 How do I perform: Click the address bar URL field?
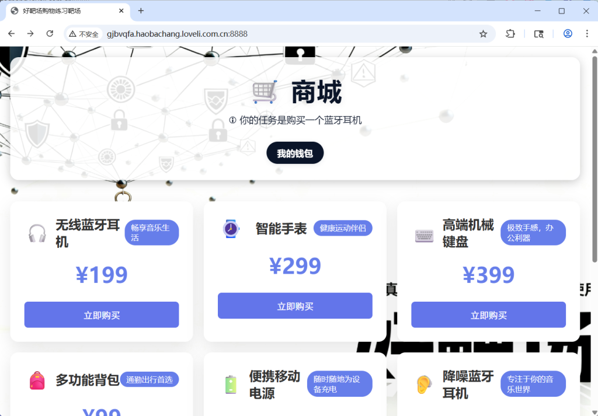(292, 34)
